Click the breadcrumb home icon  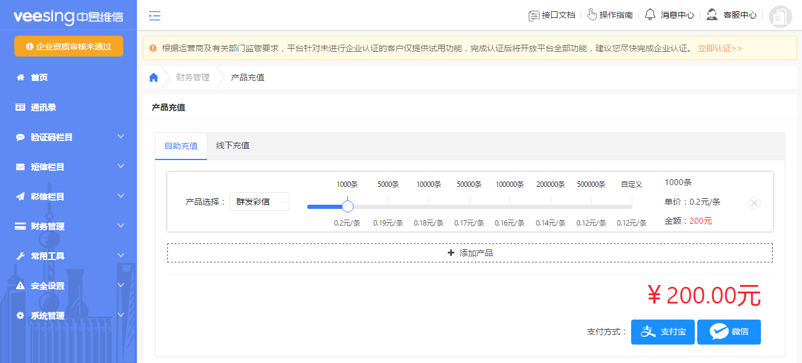[x=154, y=77]
